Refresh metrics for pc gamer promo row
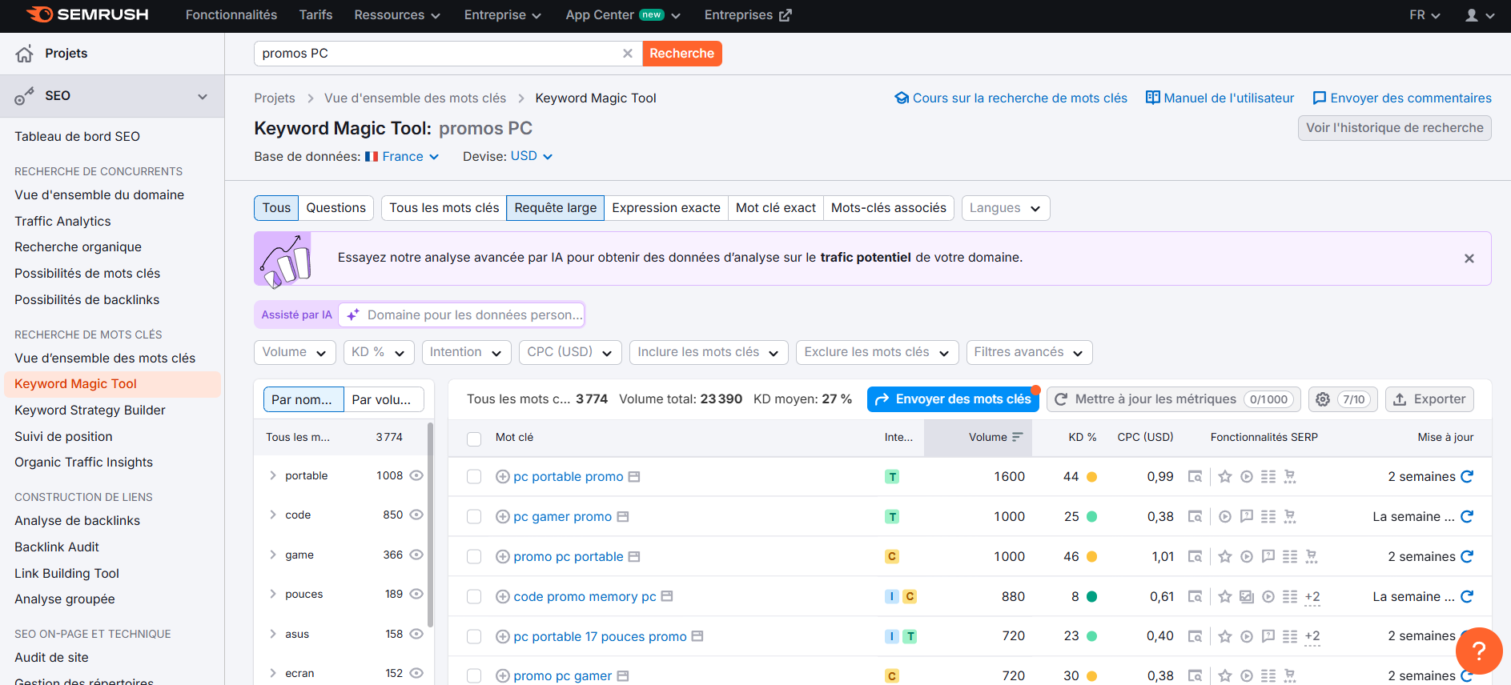 pos(1467,516)
